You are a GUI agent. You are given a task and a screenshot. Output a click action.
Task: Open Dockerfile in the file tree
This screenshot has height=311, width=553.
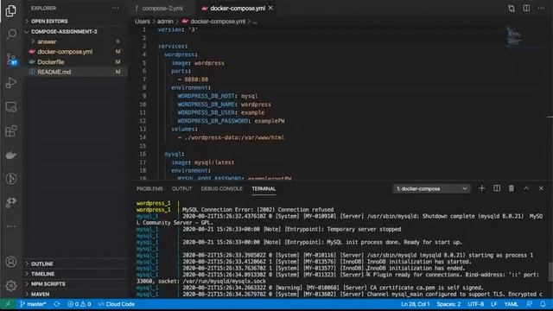(75, 61)
